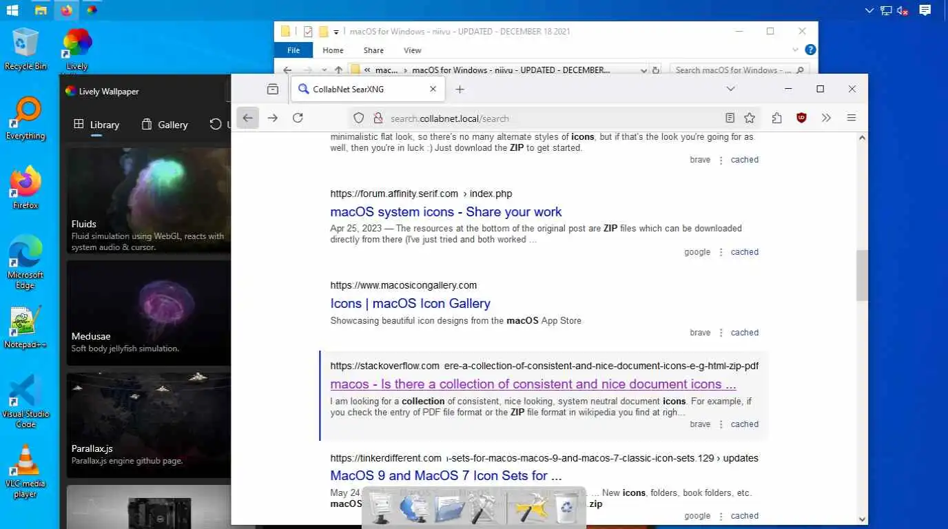Open the View tab in File Explorer
Screen dimensions: 948x529
[x=412, y=50]
